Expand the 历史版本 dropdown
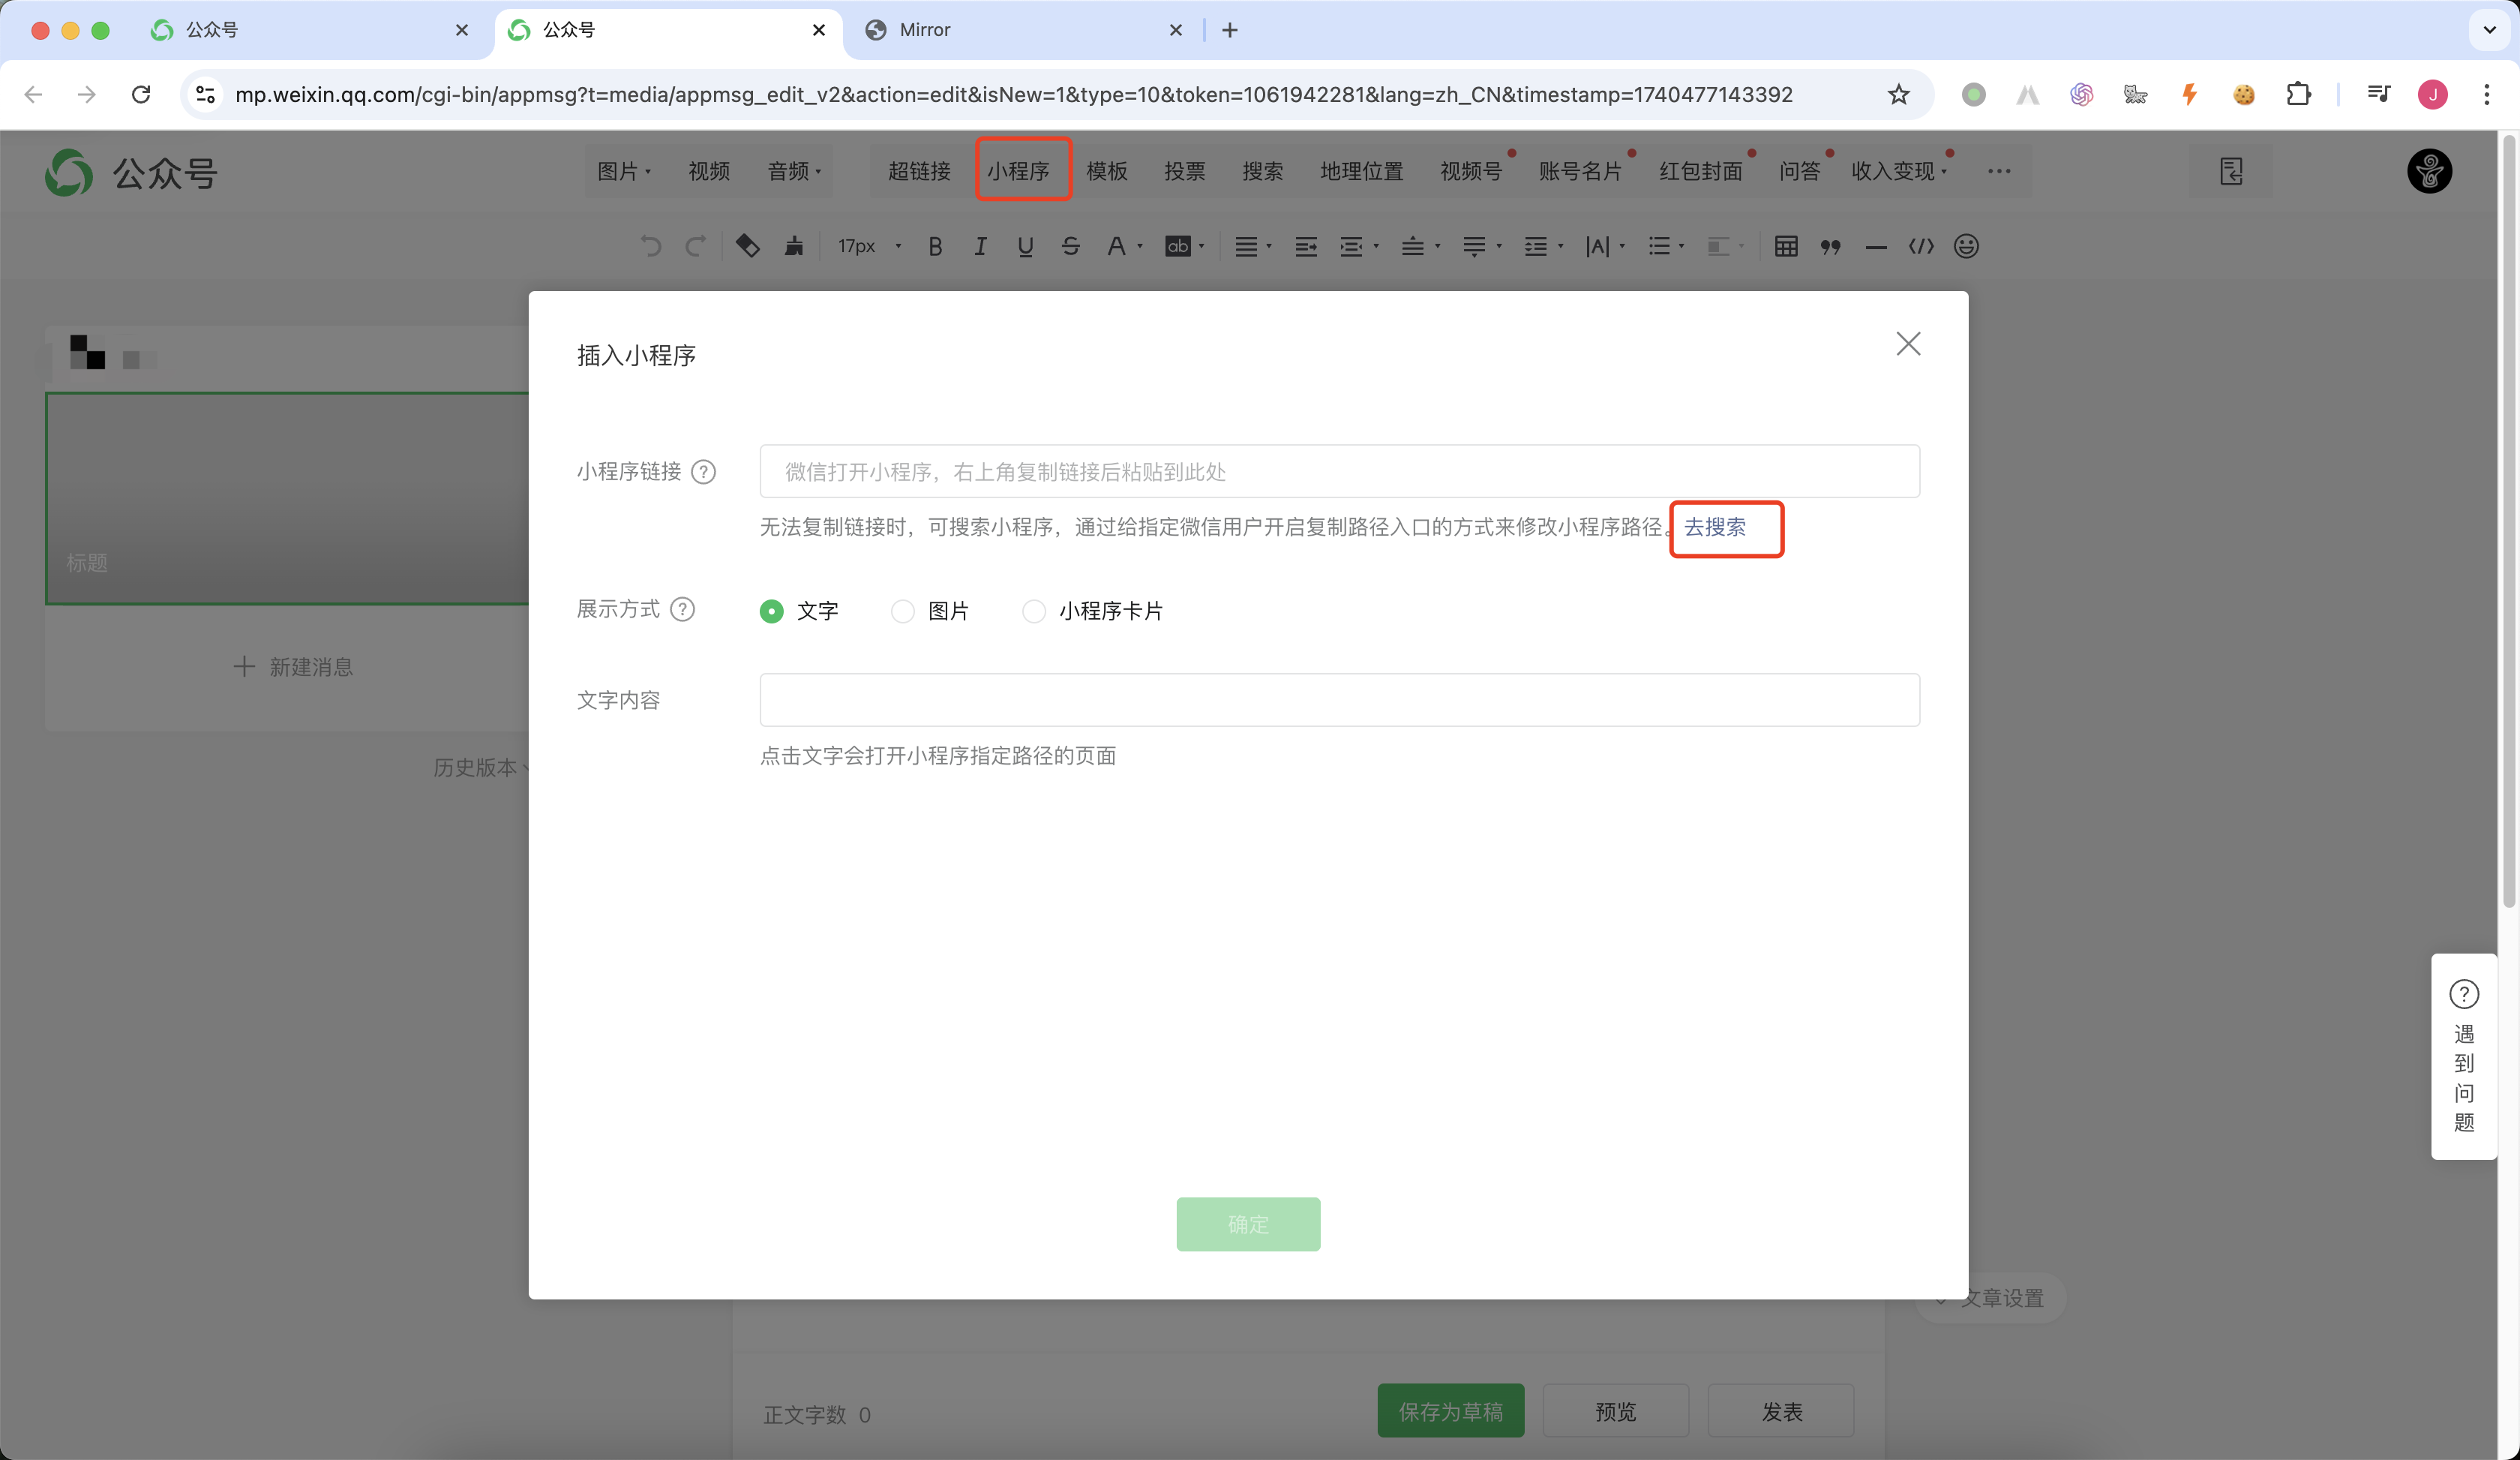This screenshot has width=2520, height=1460. point(482,767)
